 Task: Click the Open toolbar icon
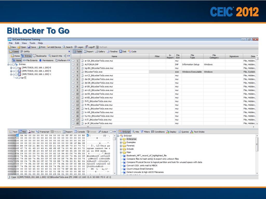(19, 47)
